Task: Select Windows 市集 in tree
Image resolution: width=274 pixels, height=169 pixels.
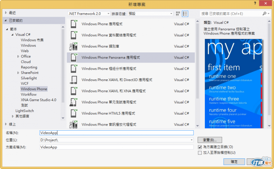Action: pos(32,40)
